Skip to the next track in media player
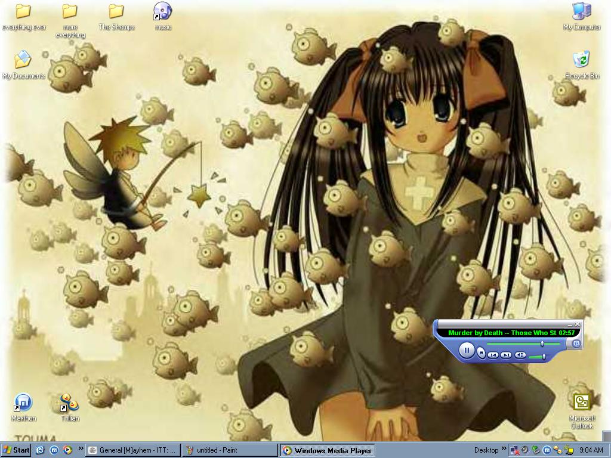 click(x=506, y=355)
